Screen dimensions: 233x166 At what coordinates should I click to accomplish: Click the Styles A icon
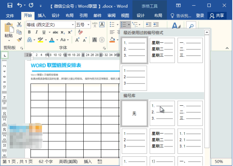point(176,26)
